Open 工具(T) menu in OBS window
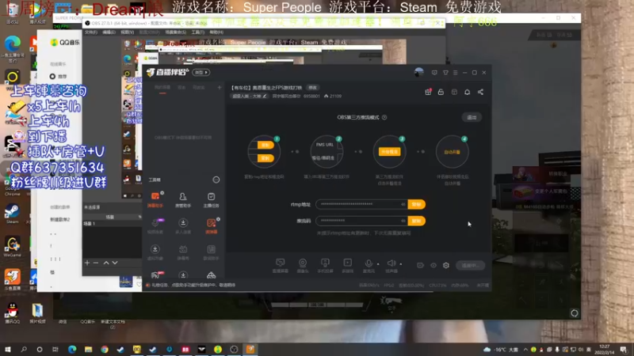Screen dimensions: 634x356 [197, 32]
